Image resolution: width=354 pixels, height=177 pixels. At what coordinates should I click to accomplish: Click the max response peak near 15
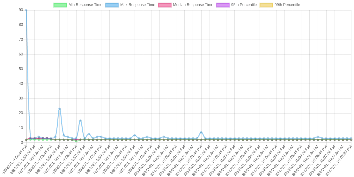pyautogui.click(x=80, y=121)
